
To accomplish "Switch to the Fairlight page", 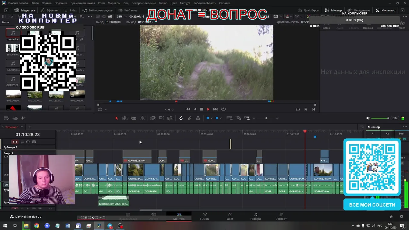I will (x=256, y=217).
